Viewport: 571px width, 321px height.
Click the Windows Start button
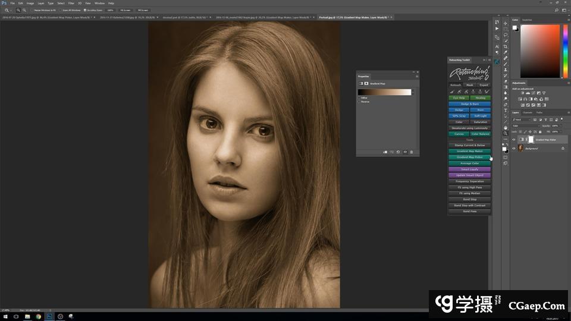pos(5,317)
